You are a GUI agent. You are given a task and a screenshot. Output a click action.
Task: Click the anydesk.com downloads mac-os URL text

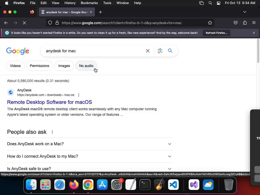tap(46, 95)
